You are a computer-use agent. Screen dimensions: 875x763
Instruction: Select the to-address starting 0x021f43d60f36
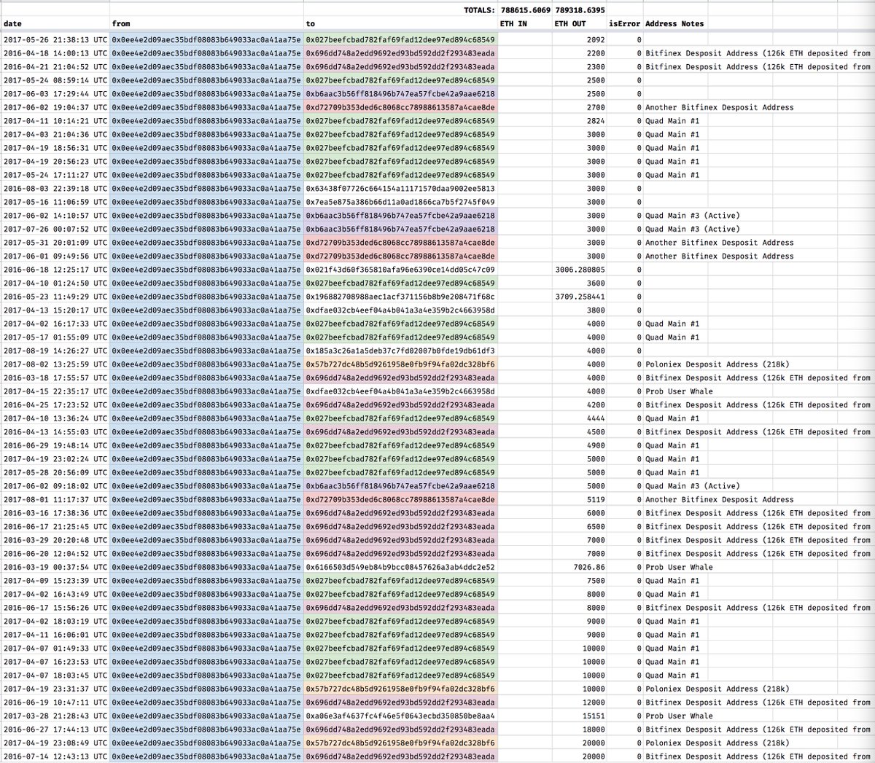coord(400,270)
